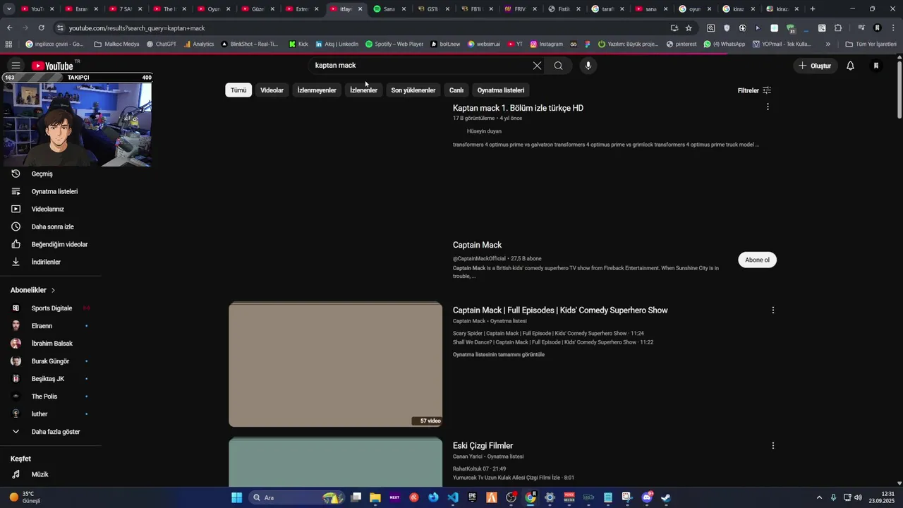Open Eski Çizgi Filmler playlist title
903x508 pixels.
pos(483,446)
